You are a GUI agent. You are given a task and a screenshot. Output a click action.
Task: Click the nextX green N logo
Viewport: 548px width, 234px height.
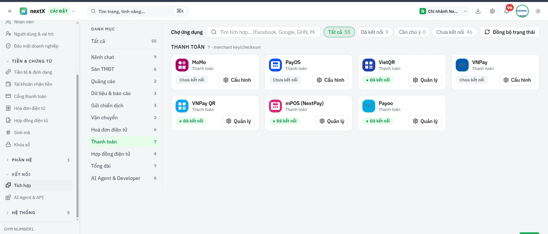23,11
